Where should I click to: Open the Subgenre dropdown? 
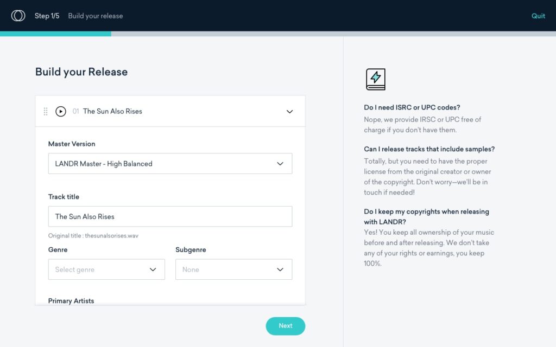point(233,269)
